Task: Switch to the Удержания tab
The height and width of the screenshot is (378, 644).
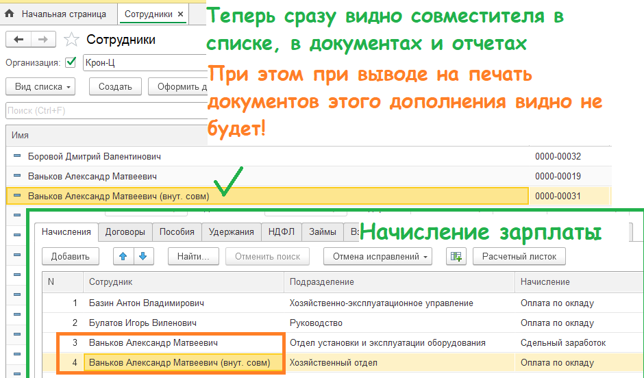Action: 232,232
